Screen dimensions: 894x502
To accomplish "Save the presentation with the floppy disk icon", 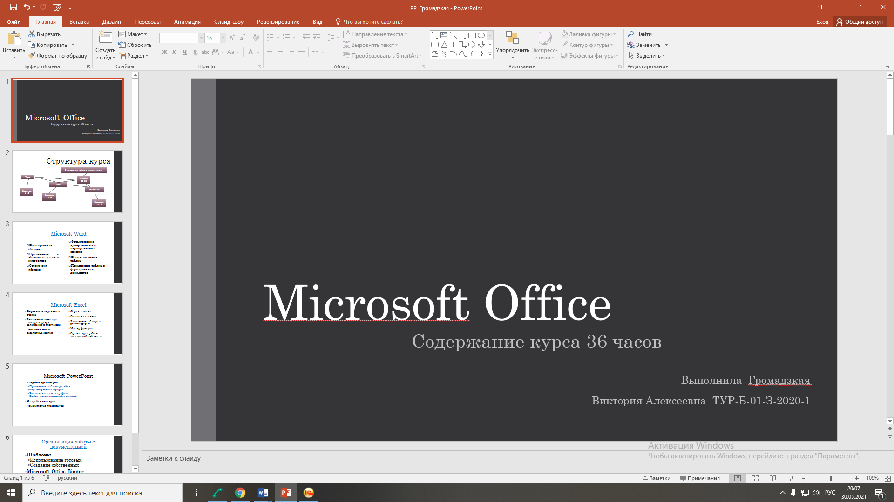I will [x=13, y=7].
